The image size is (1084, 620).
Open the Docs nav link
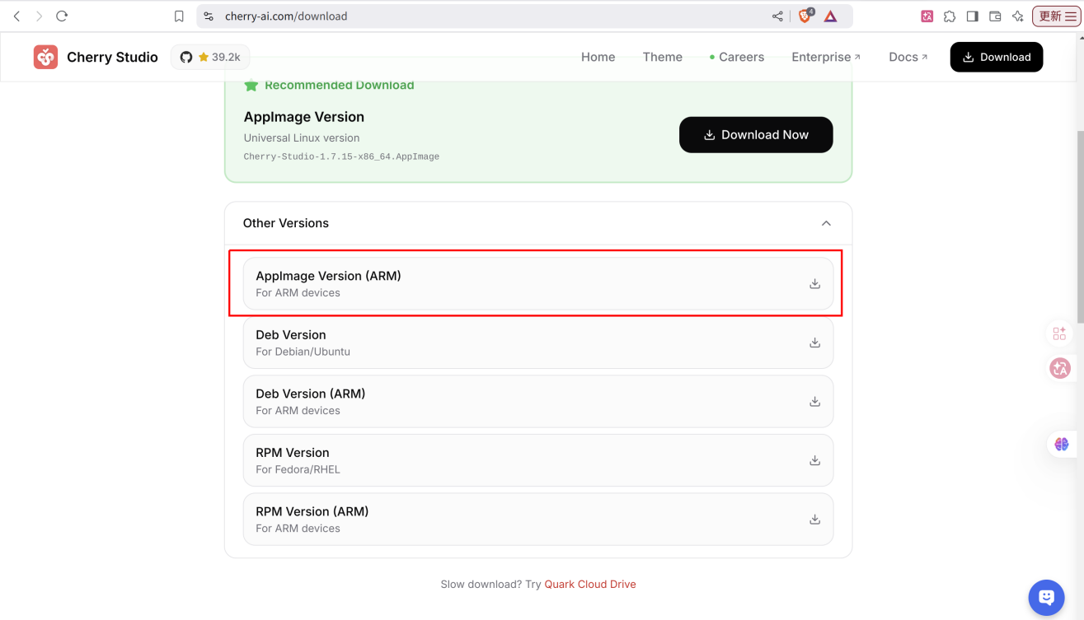point(908,57)
